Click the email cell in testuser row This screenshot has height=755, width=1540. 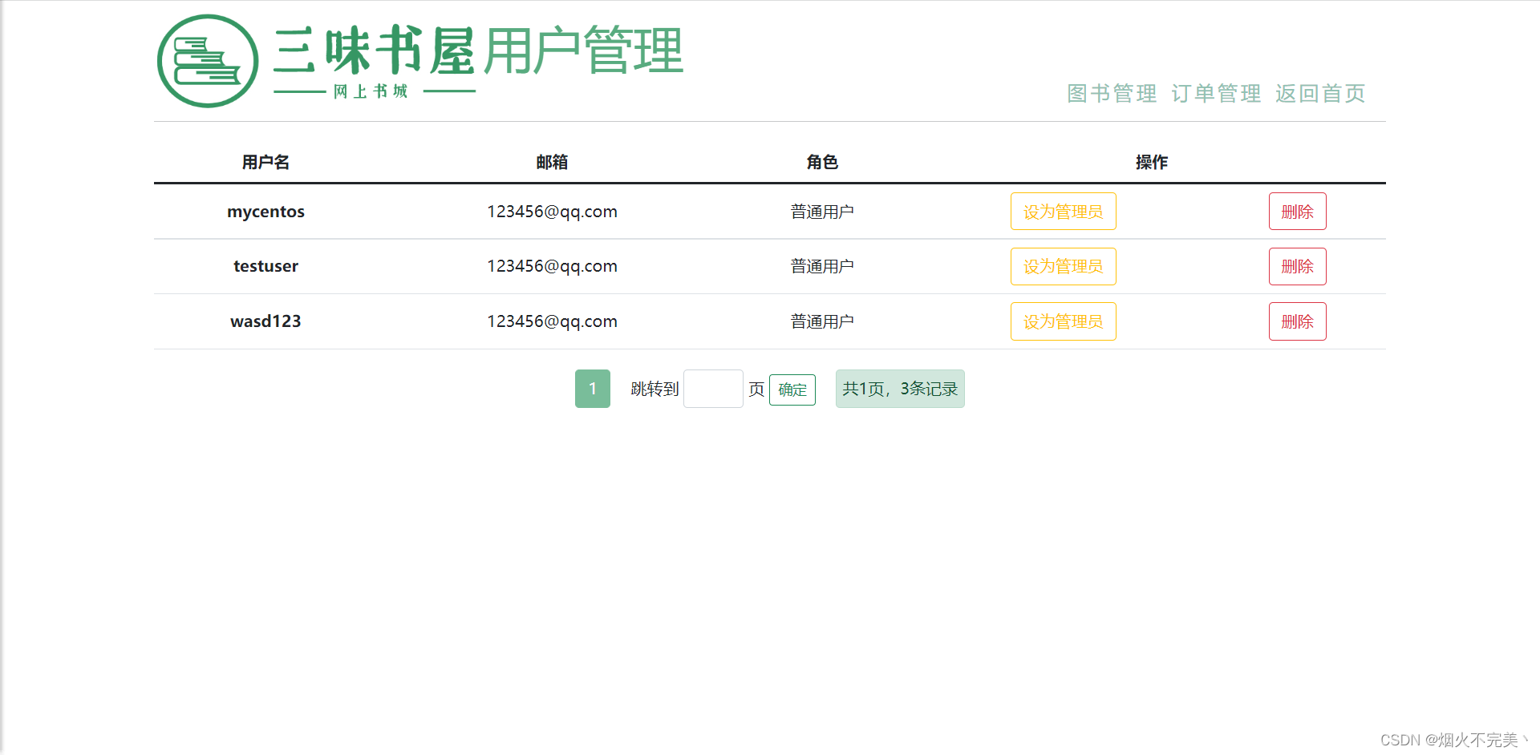click(552, 266)
